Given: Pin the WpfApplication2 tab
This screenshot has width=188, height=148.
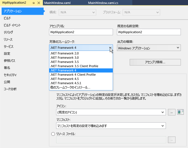Looking at the screenshot, I should pyautogui.click(x=33, y=3).
